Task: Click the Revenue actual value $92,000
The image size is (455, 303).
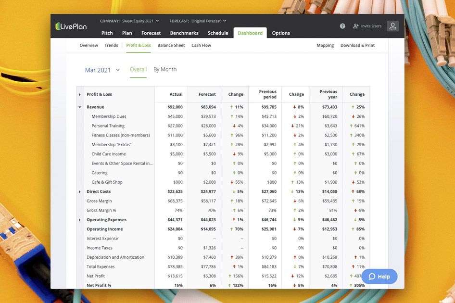Action: tap(175, 107)
